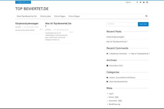Open the YouTube social icon
Viewport: 164px width, 109px height.
pos(144,2)
